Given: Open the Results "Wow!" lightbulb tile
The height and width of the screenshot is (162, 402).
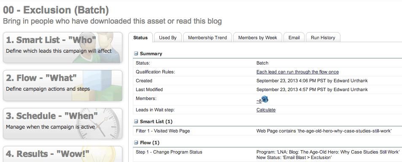Looking at the screenshot, I should (62, 154).
